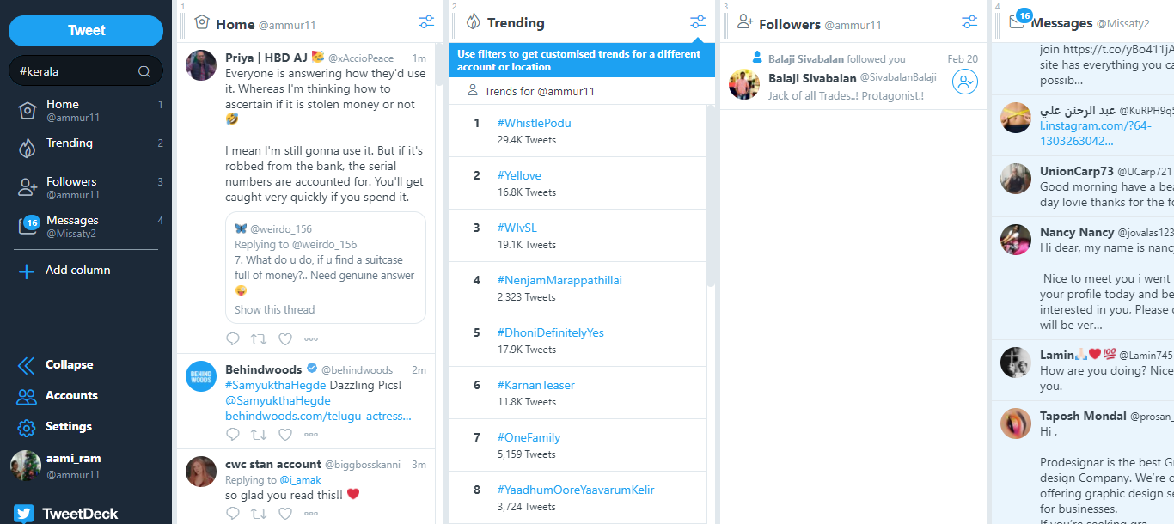This screenshot has height=524, width=1174.
Task: Open Home column filter settings icon
Action: point(426,22)
